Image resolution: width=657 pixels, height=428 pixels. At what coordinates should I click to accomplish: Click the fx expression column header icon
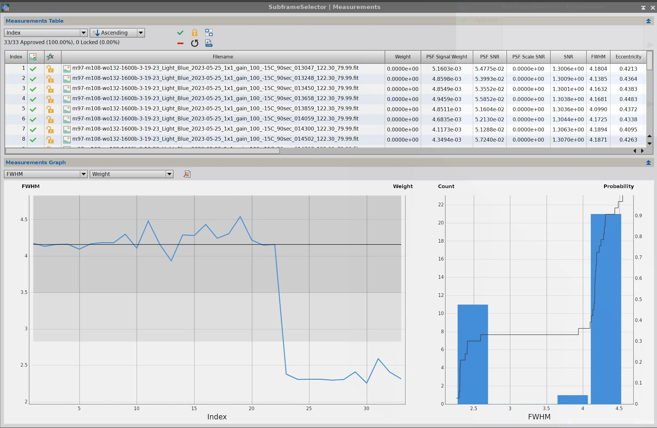(50, 57)
